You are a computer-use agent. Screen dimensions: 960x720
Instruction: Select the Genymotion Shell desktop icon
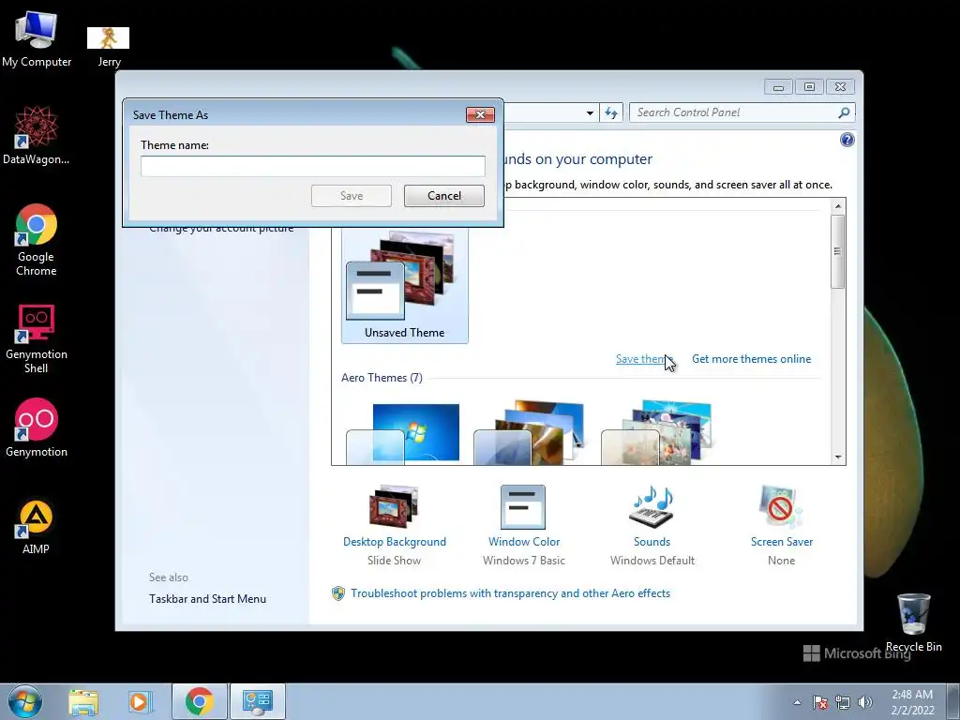[37, 337]
